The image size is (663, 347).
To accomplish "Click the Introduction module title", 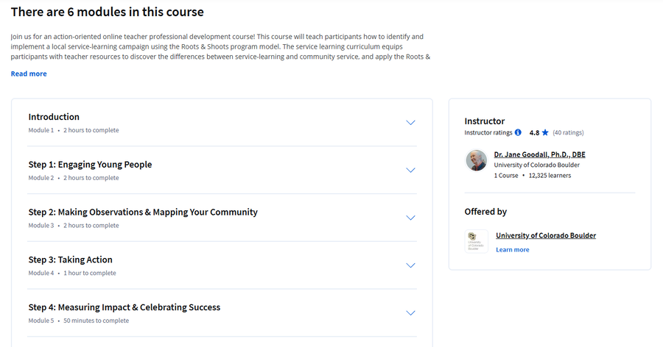I will 54,117.
